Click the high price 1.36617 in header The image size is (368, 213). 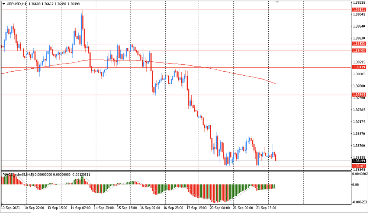coord(47,4)
